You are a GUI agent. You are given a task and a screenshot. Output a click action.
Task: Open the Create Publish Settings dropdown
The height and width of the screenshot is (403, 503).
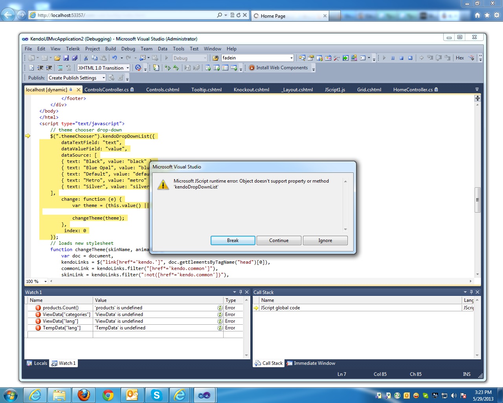(103, 78)
